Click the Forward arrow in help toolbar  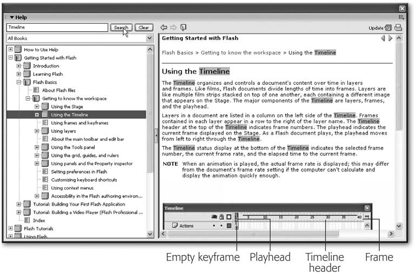(173, 28)
